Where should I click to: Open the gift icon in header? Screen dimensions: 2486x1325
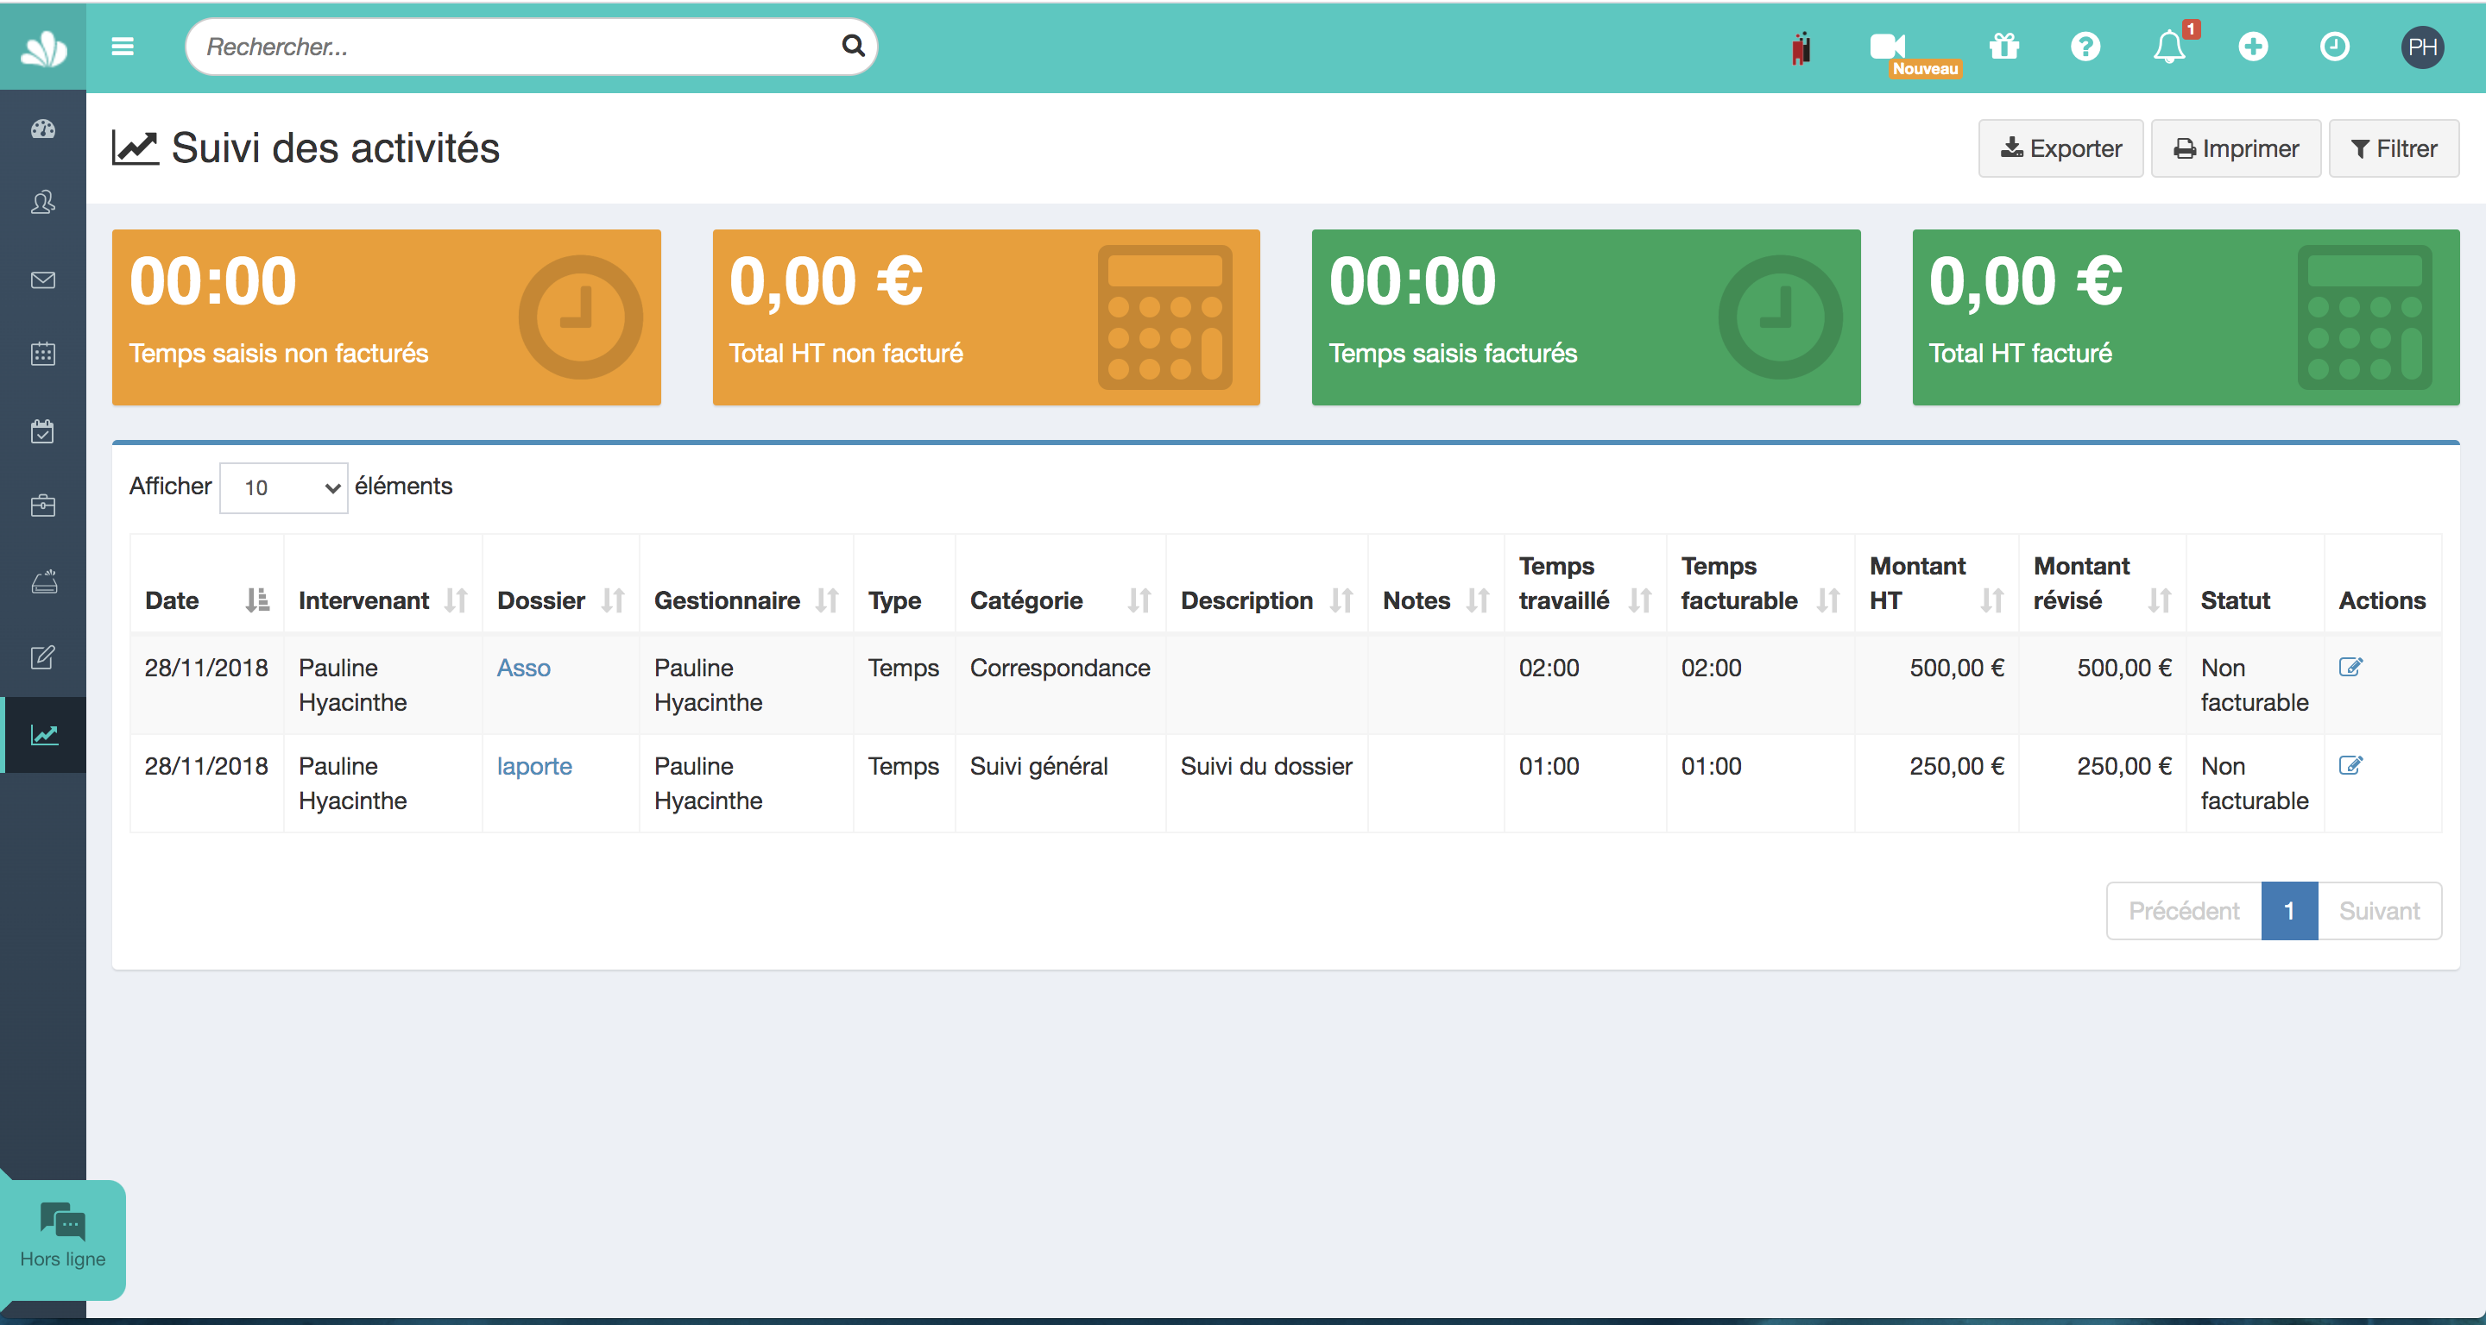coord(2004,47)
